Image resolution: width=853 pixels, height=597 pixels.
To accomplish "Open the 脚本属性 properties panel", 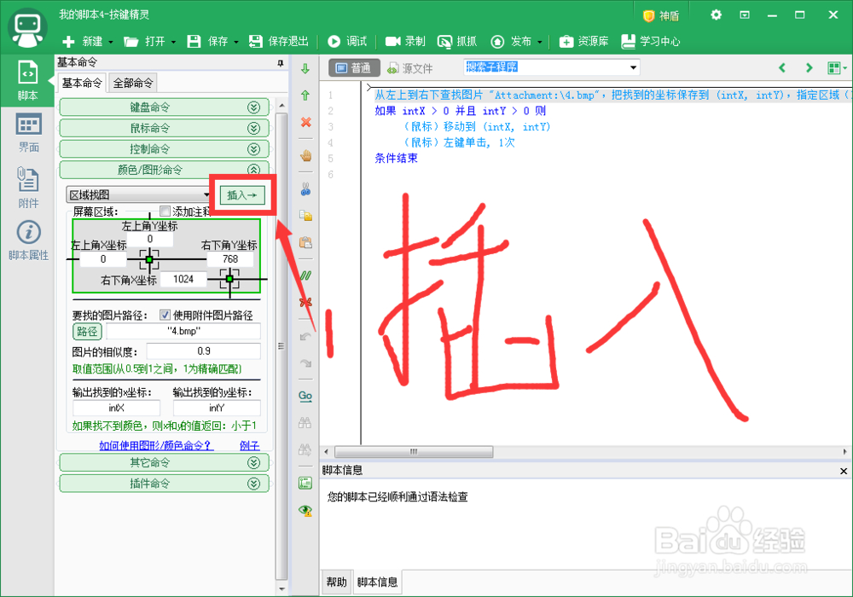I will 28,241.
